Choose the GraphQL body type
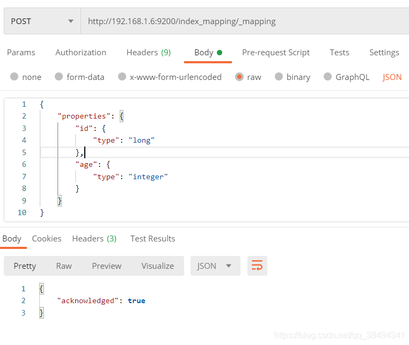Screen dimensions: 409x345 [x=328, y=77]
